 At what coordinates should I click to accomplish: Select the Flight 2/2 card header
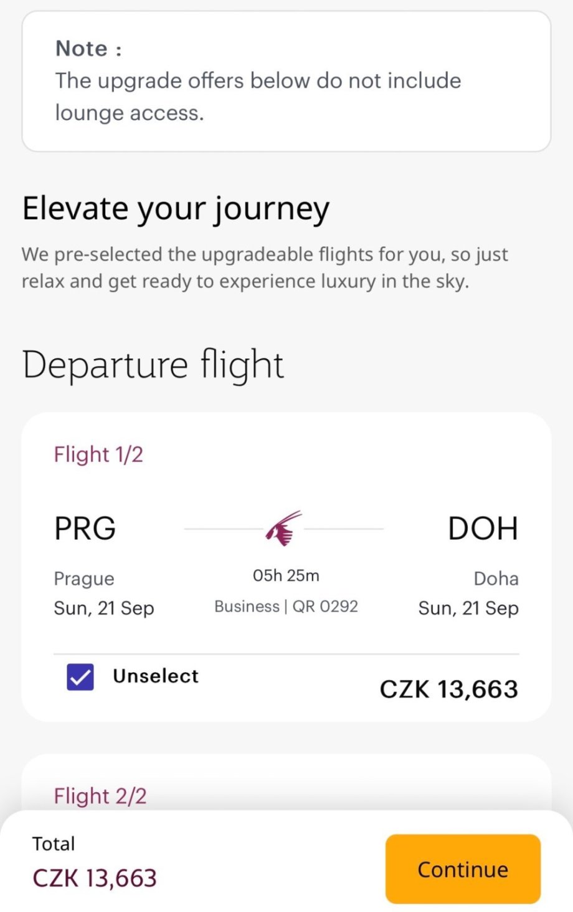point(100,796)
